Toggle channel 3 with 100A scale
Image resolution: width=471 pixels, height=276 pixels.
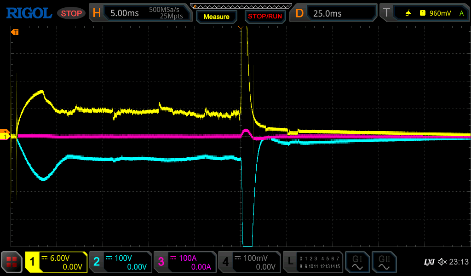(x=184, y=262)
